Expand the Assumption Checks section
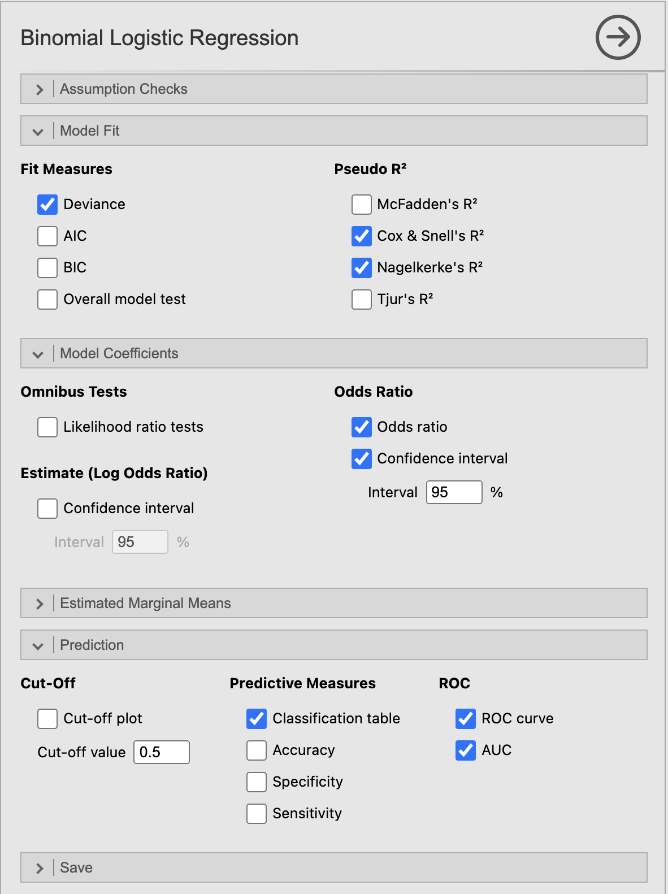Image resolution: width=668 pixels, height=894 pixels. click(x=334, y=89)
